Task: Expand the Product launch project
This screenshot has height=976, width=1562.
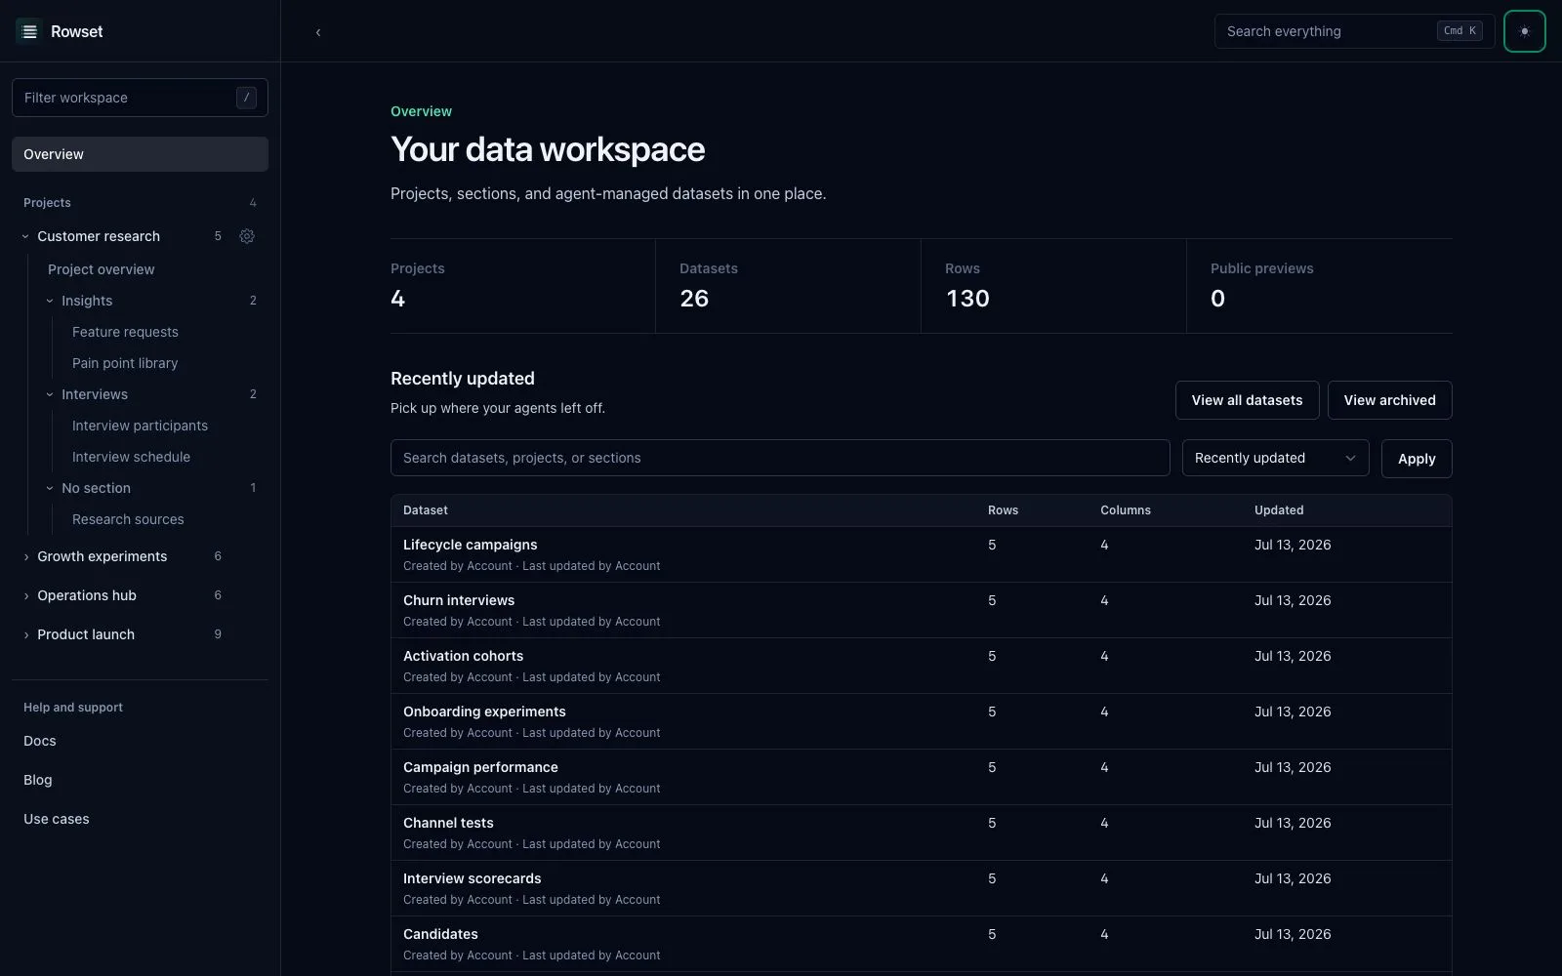Action: point(25,634)
